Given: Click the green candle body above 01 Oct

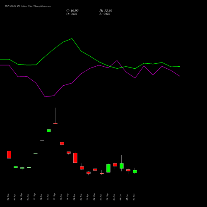Looking at the screenshot, I should pyautogui.click(x=122, y=166).
